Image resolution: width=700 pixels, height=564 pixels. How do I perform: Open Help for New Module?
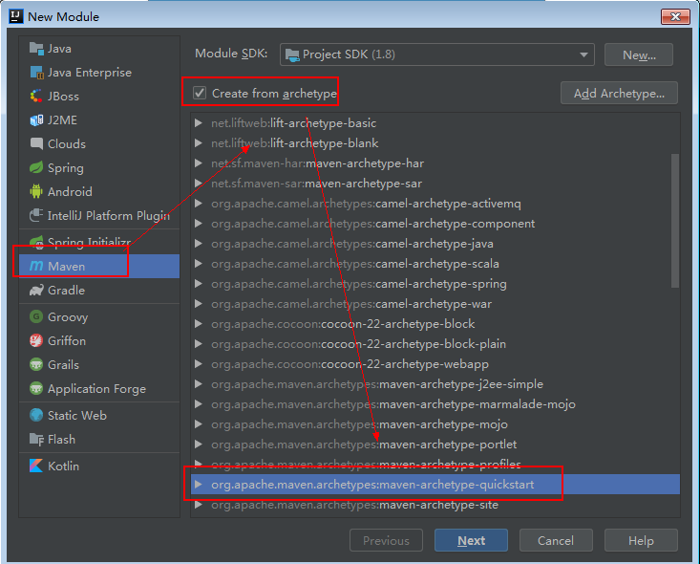(x=641, y=540)
